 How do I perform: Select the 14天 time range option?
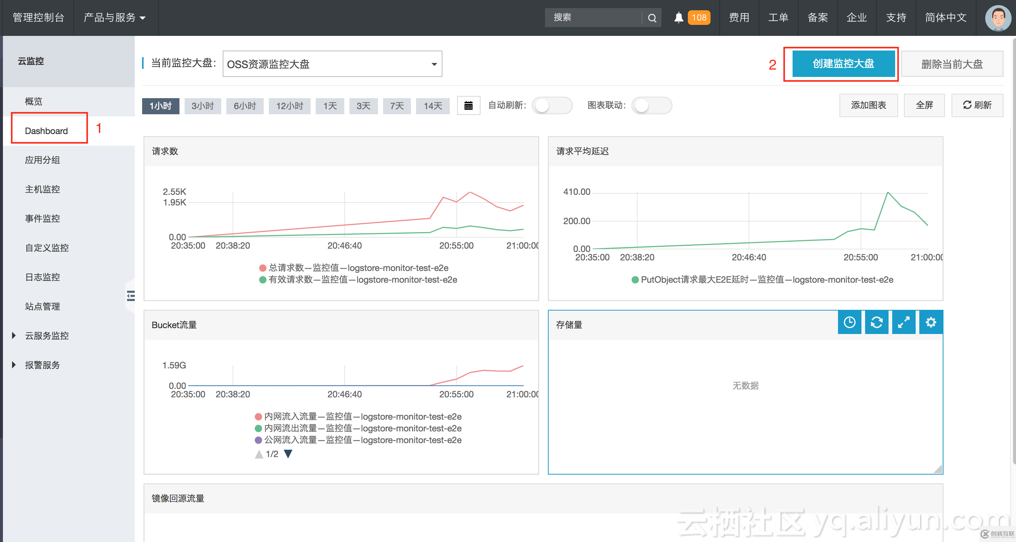coord(433,105)
